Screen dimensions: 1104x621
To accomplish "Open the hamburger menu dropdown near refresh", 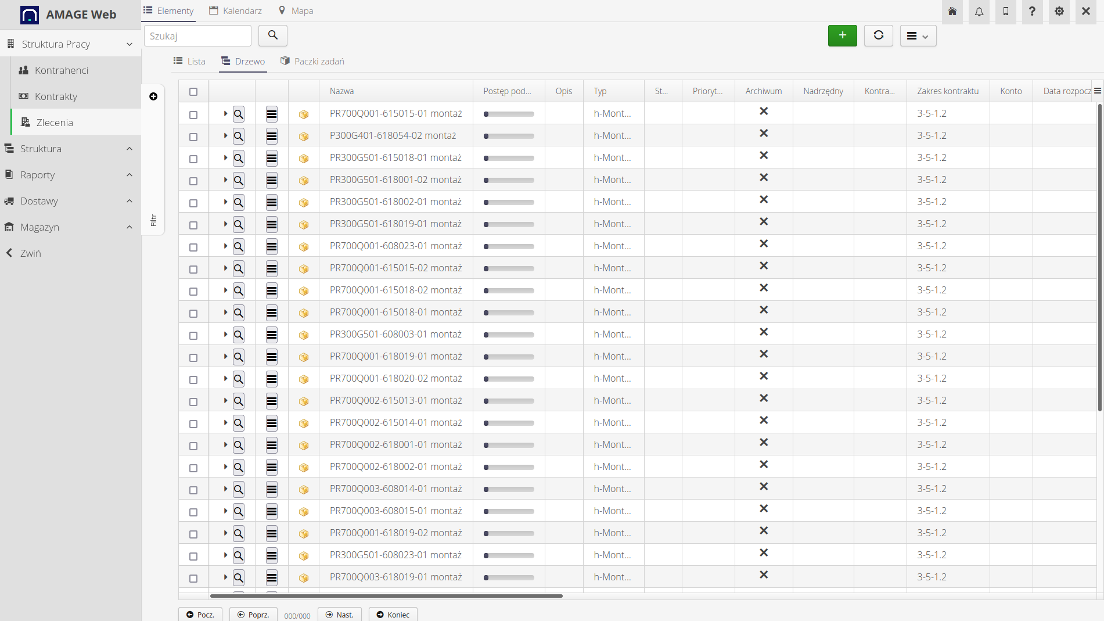I will [918, 35].
